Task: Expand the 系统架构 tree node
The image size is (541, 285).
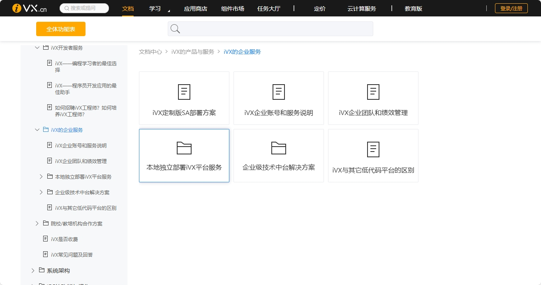Action: tap(33, 270)
